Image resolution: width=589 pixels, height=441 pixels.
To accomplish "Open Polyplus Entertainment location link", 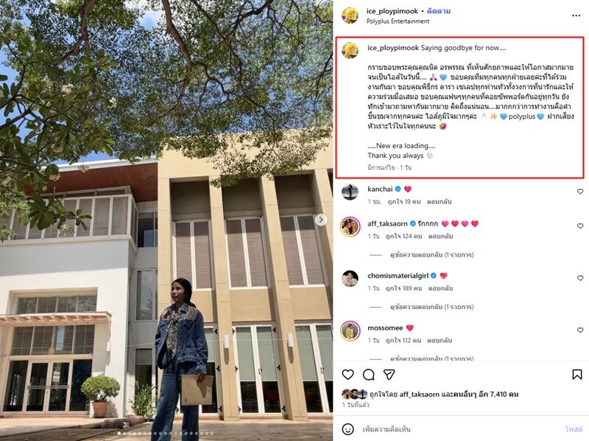I will pyautogui.click(x=398, y=21).
